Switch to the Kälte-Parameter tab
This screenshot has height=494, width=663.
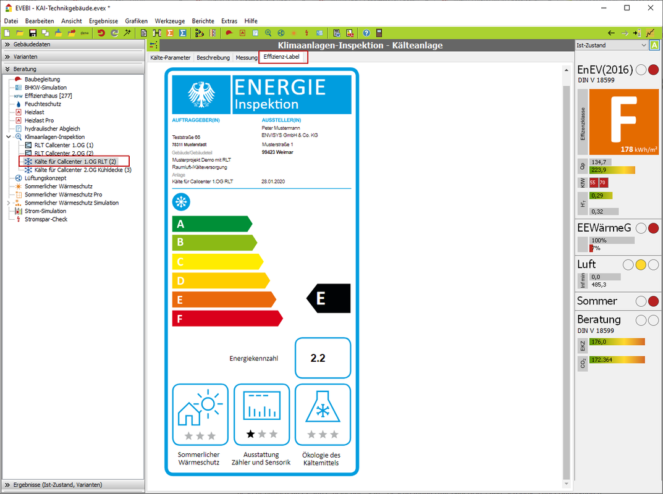tap(171, 57)
